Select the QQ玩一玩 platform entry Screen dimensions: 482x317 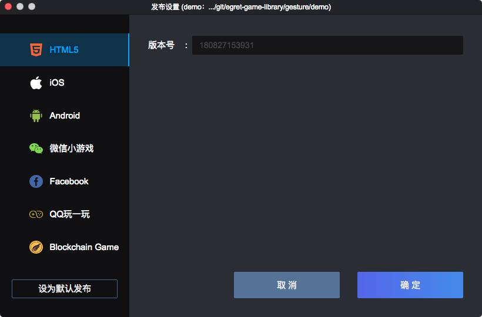click(x=69, y=214)
